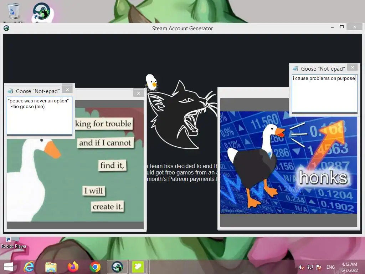The image size is (365, 274).
Task: Click inside the "peace was never an option" text area
Action: pos(40,116)
